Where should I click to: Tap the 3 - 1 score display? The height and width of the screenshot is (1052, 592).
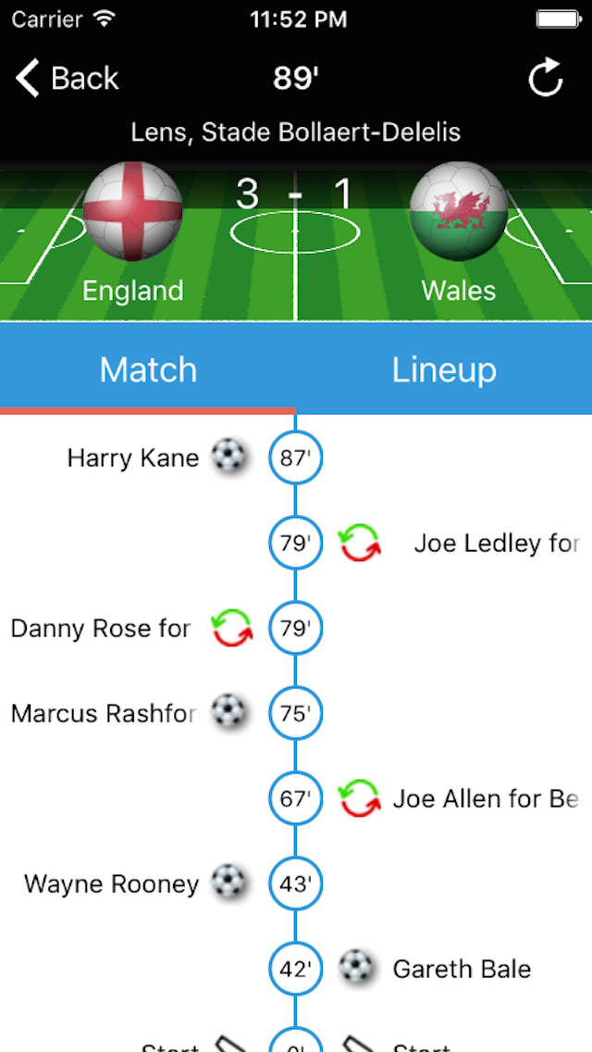[295, 194]
